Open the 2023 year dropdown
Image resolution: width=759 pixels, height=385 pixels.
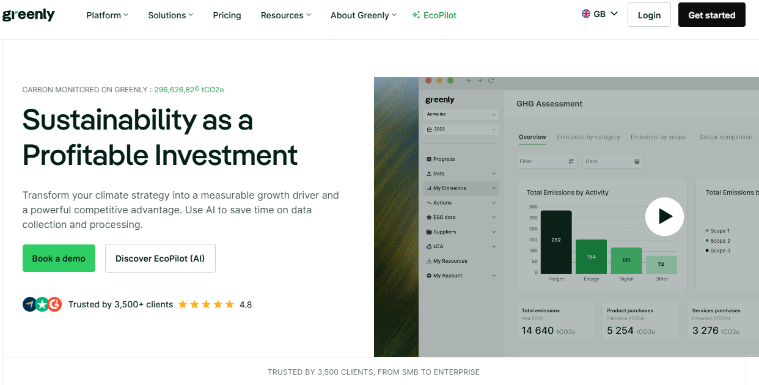pos(461,130)
